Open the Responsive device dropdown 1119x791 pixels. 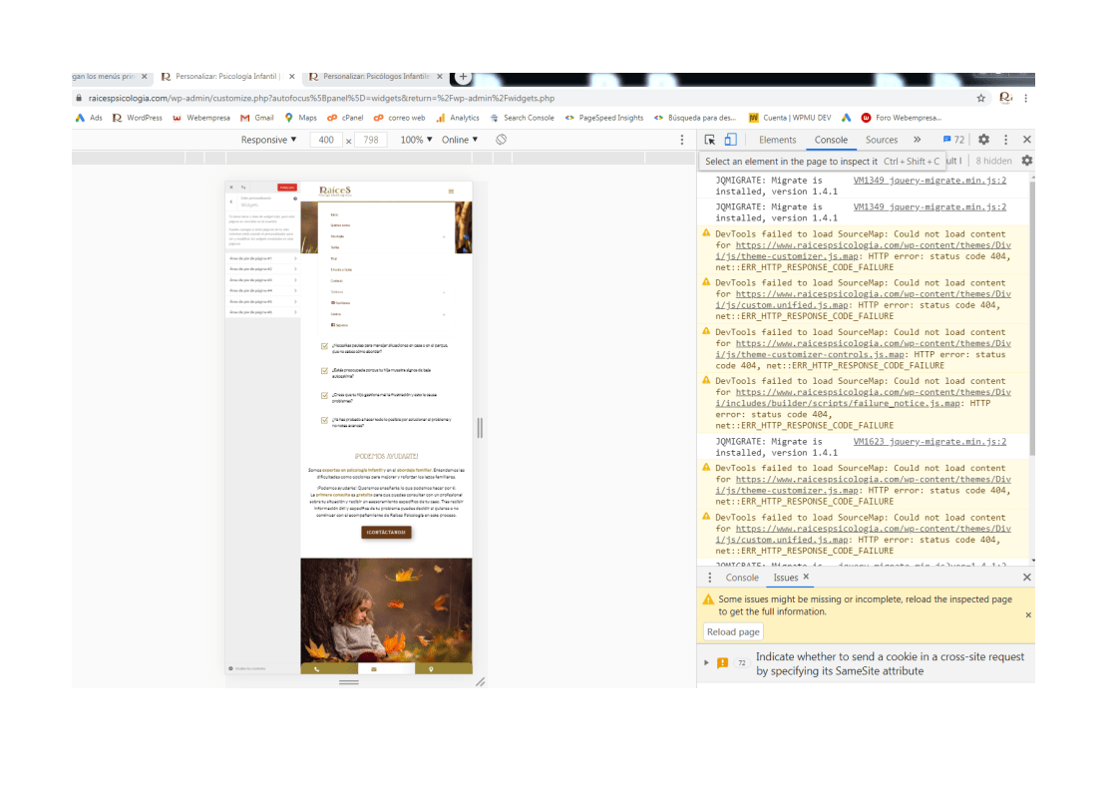[x=268, y=140]
